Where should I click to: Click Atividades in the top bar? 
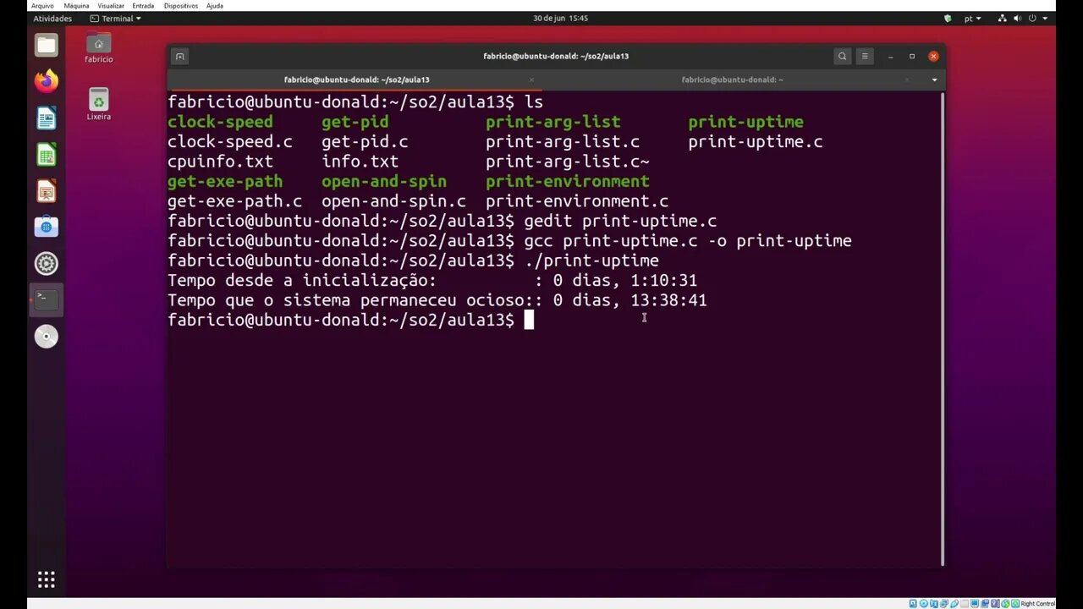(x=52, y=19)
